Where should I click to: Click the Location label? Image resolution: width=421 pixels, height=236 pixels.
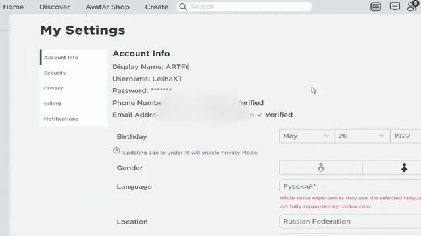(x=132, y=222)
